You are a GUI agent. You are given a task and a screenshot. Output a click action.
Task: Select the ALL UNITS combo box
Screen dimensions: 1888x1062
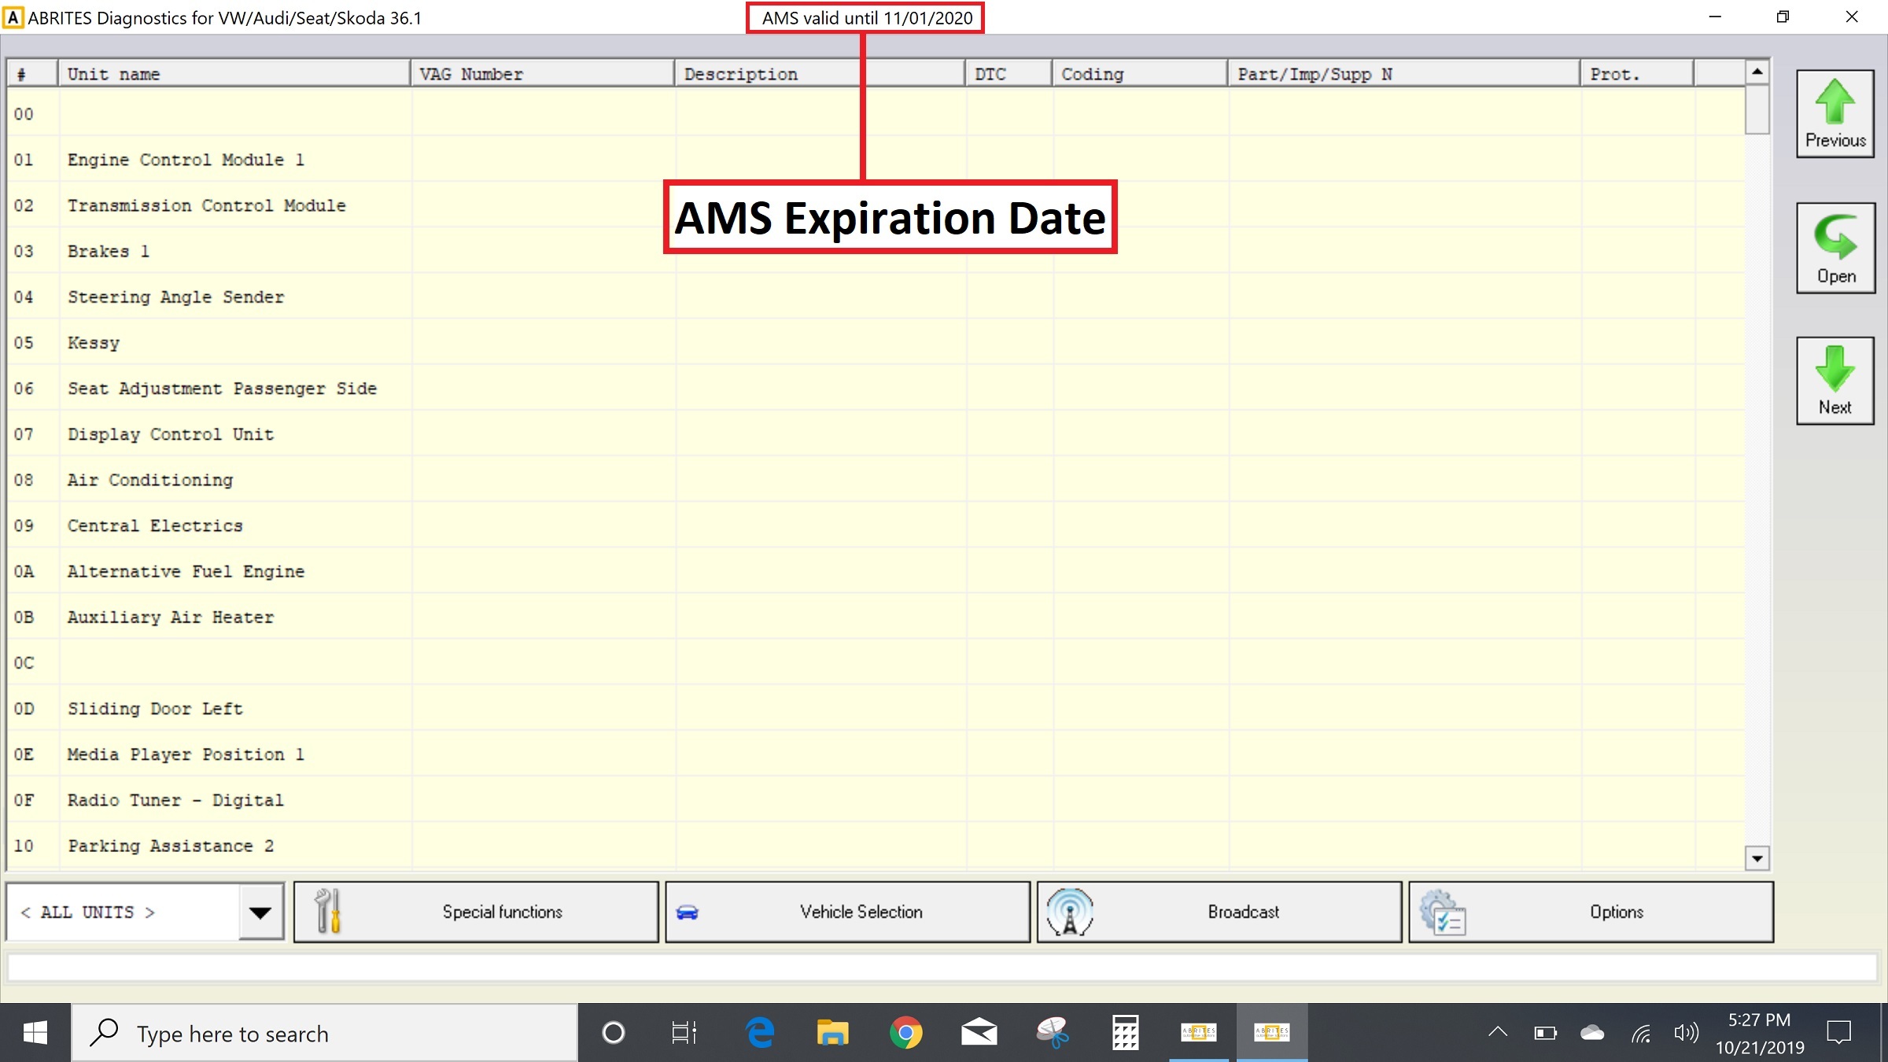(x=123, y=912)
